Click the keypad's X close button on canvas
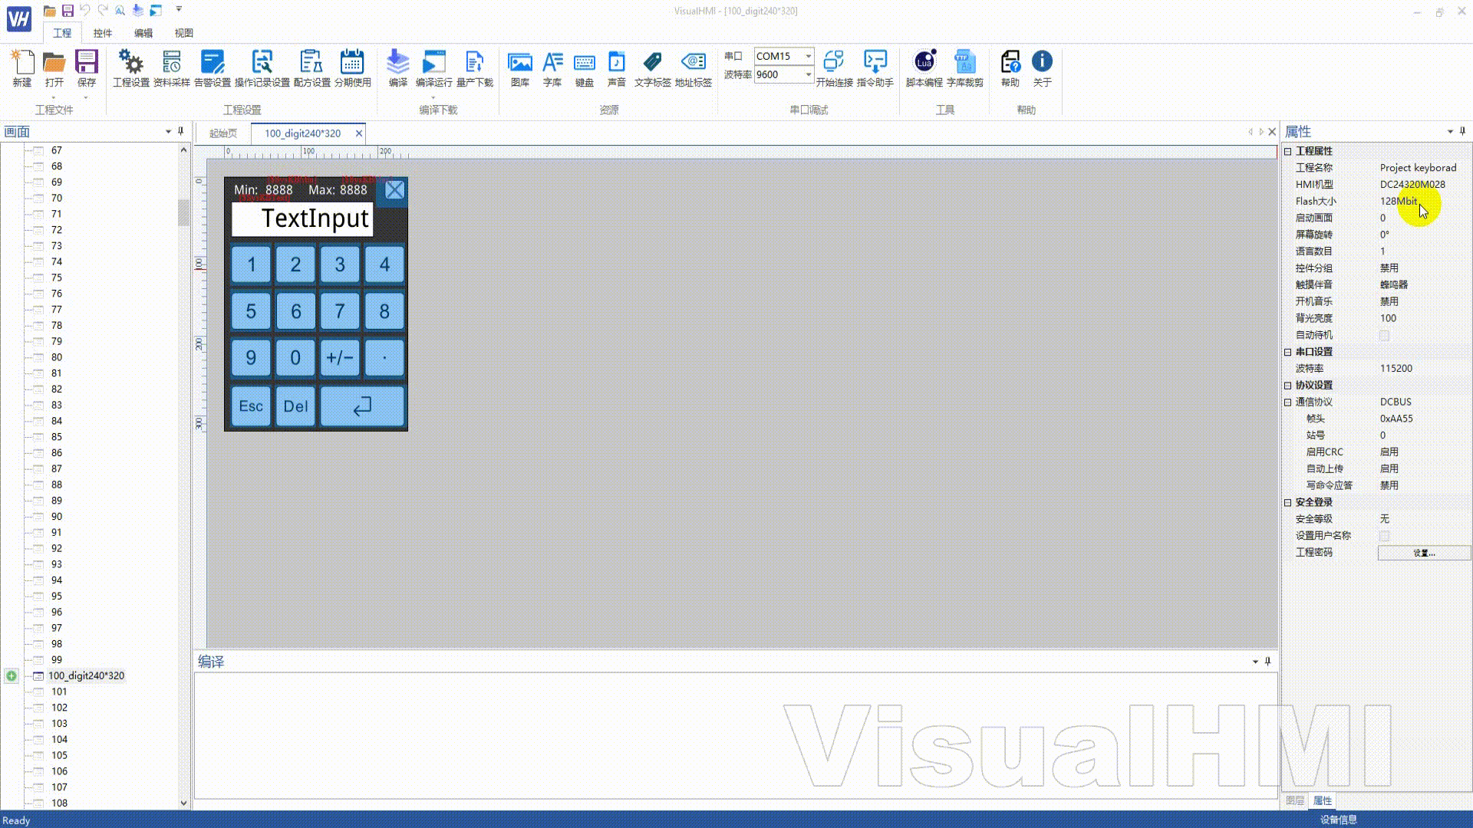This screenshot has height=828, width=1473. [394, 190]
